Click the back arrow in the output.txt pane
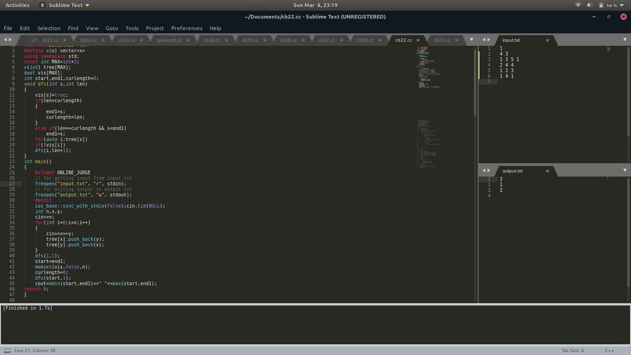This screenshot has width=631, height=355. (485, 171)
